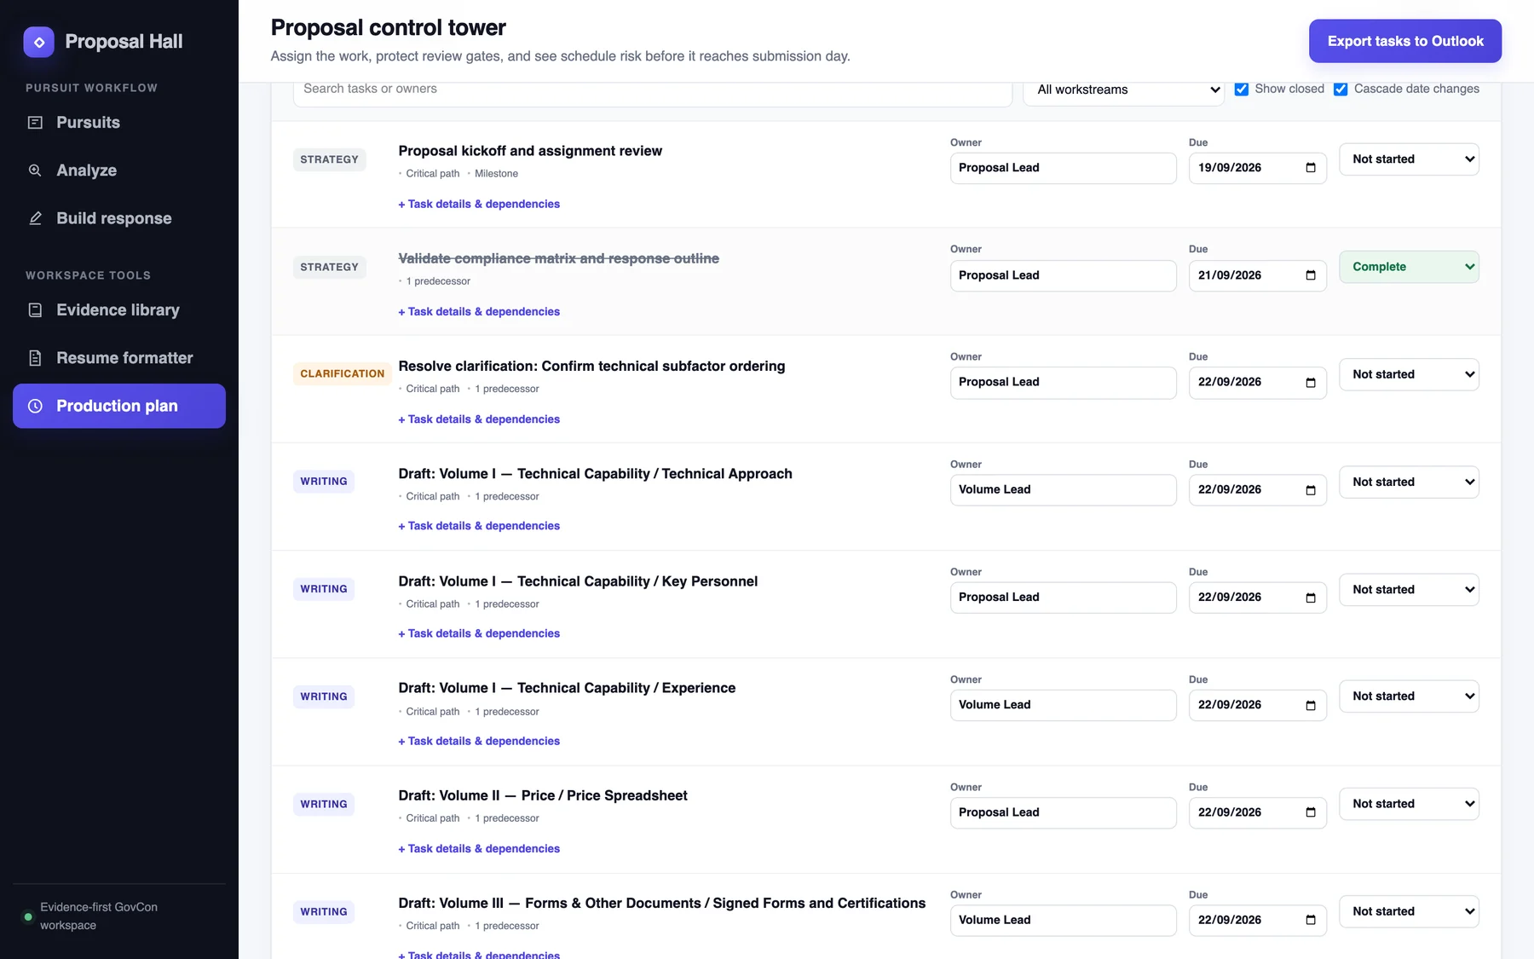
Task: Toggle the Cascade date changes checkbox
Action: 1341,90
